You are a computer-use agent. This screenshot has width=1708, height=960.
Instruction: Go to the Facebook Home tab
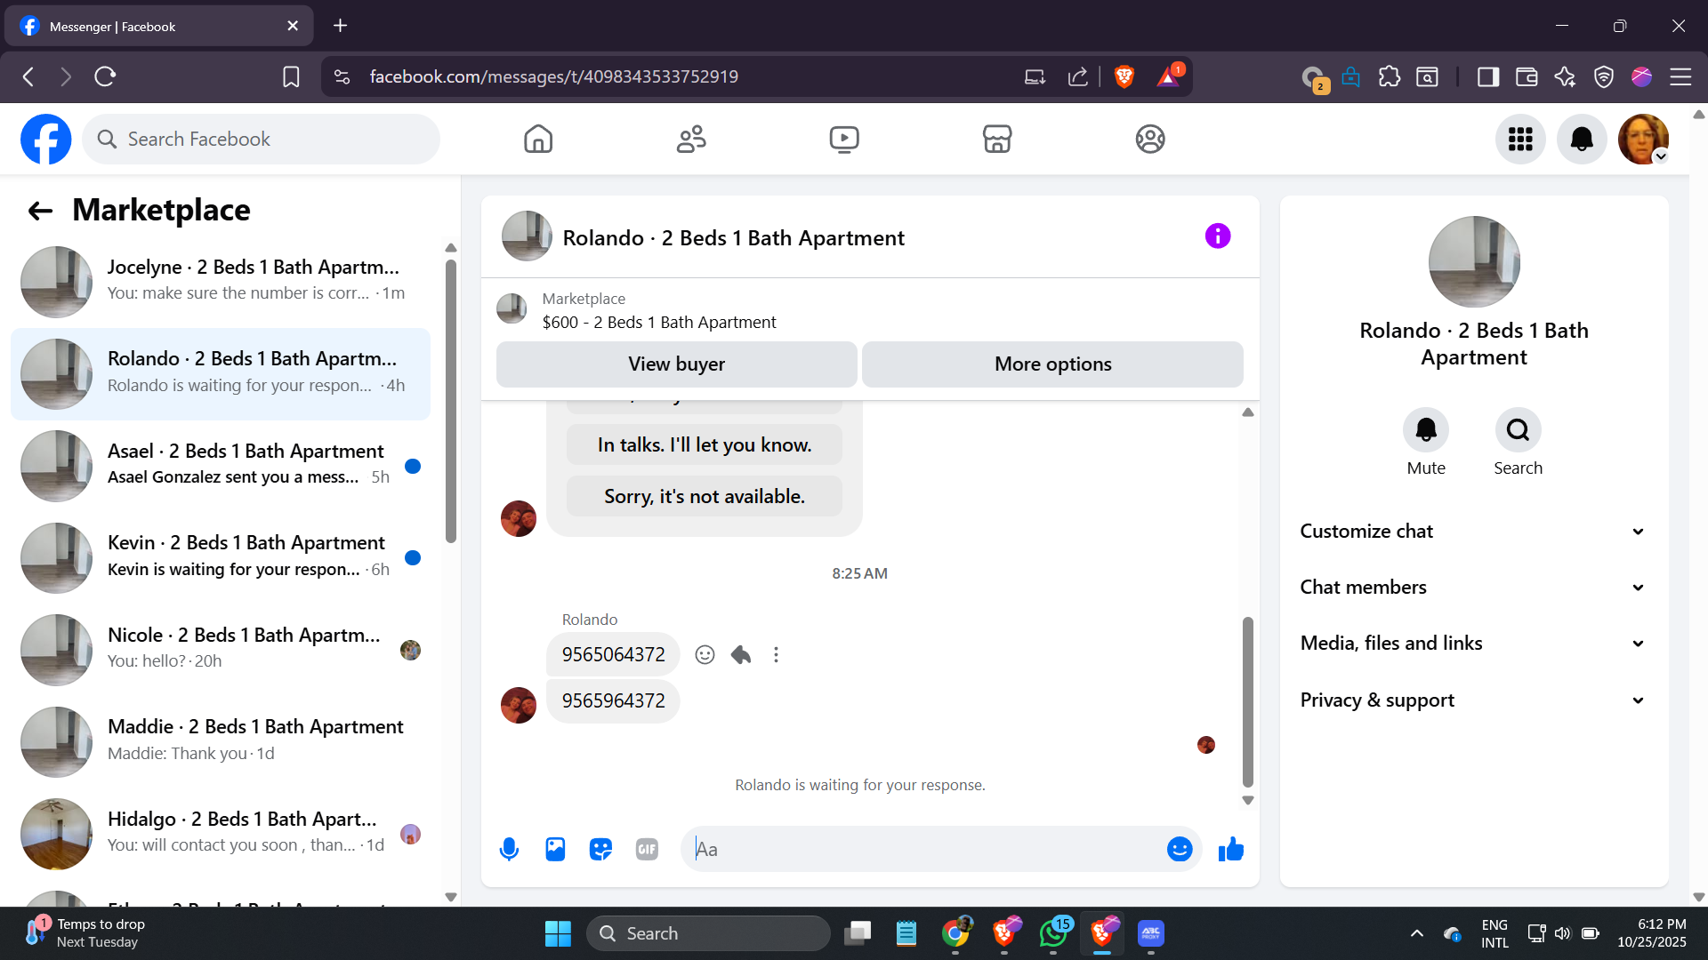click(x=538, y=140)
